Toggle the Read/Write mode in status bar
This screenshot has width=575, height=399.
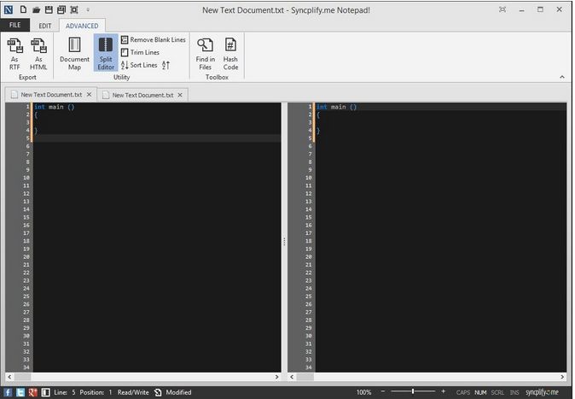[133, 392]
